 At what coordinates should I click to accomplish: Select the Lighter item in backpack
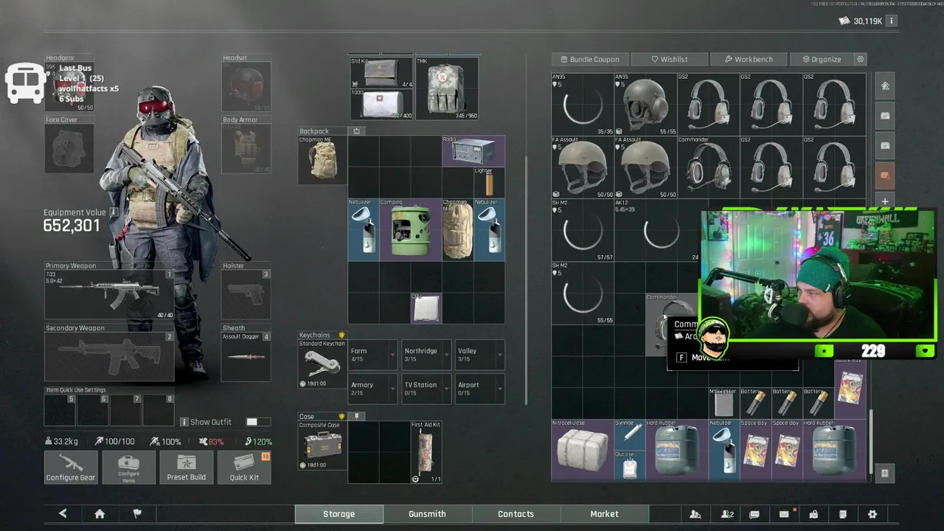(489, 182)
